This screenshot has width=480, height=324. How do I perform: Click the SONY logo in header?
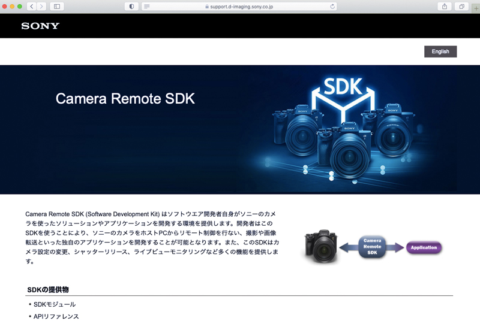(40, 26)
